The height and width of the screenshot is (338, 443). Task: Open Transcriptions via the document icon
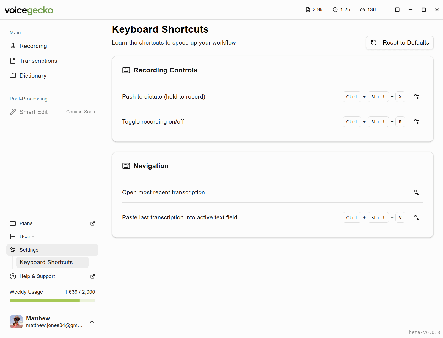coord(13,61)
